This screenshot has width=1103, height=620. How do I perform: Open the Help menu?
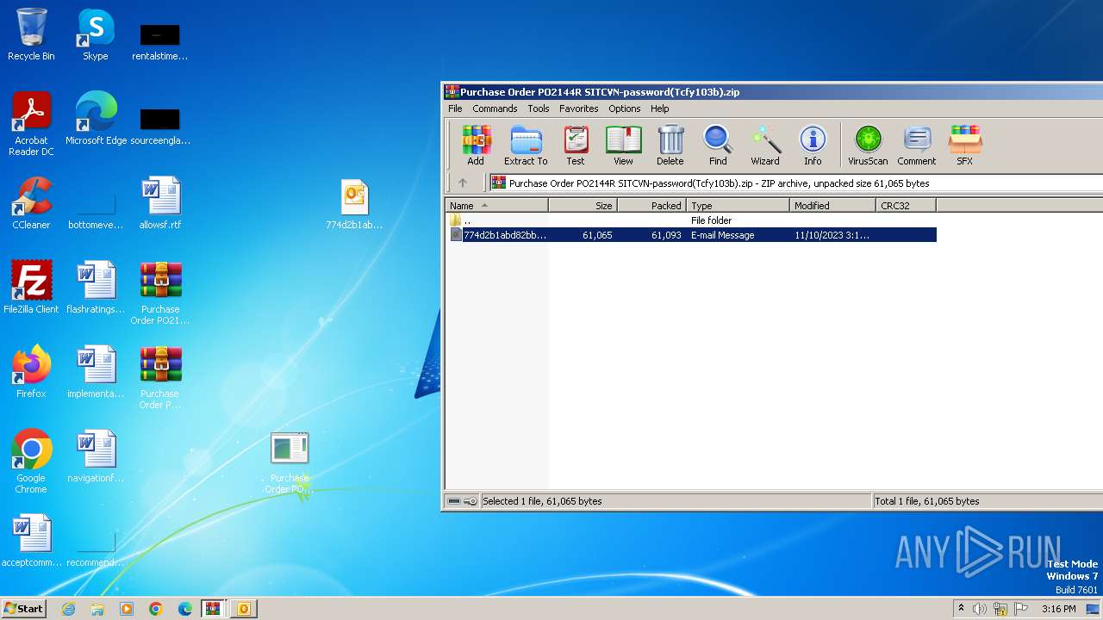[660, 108]
